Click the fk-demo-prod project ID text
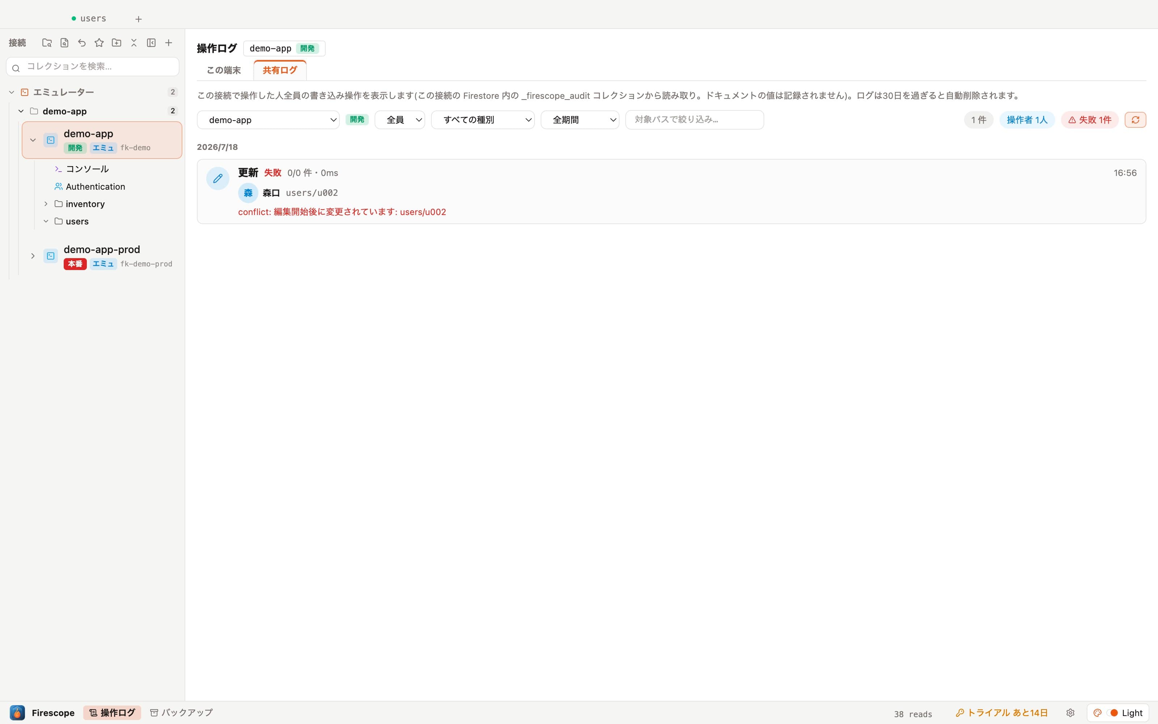Image resolution: width=1158 pixels, height=724 pixels. tap(147, 264)
